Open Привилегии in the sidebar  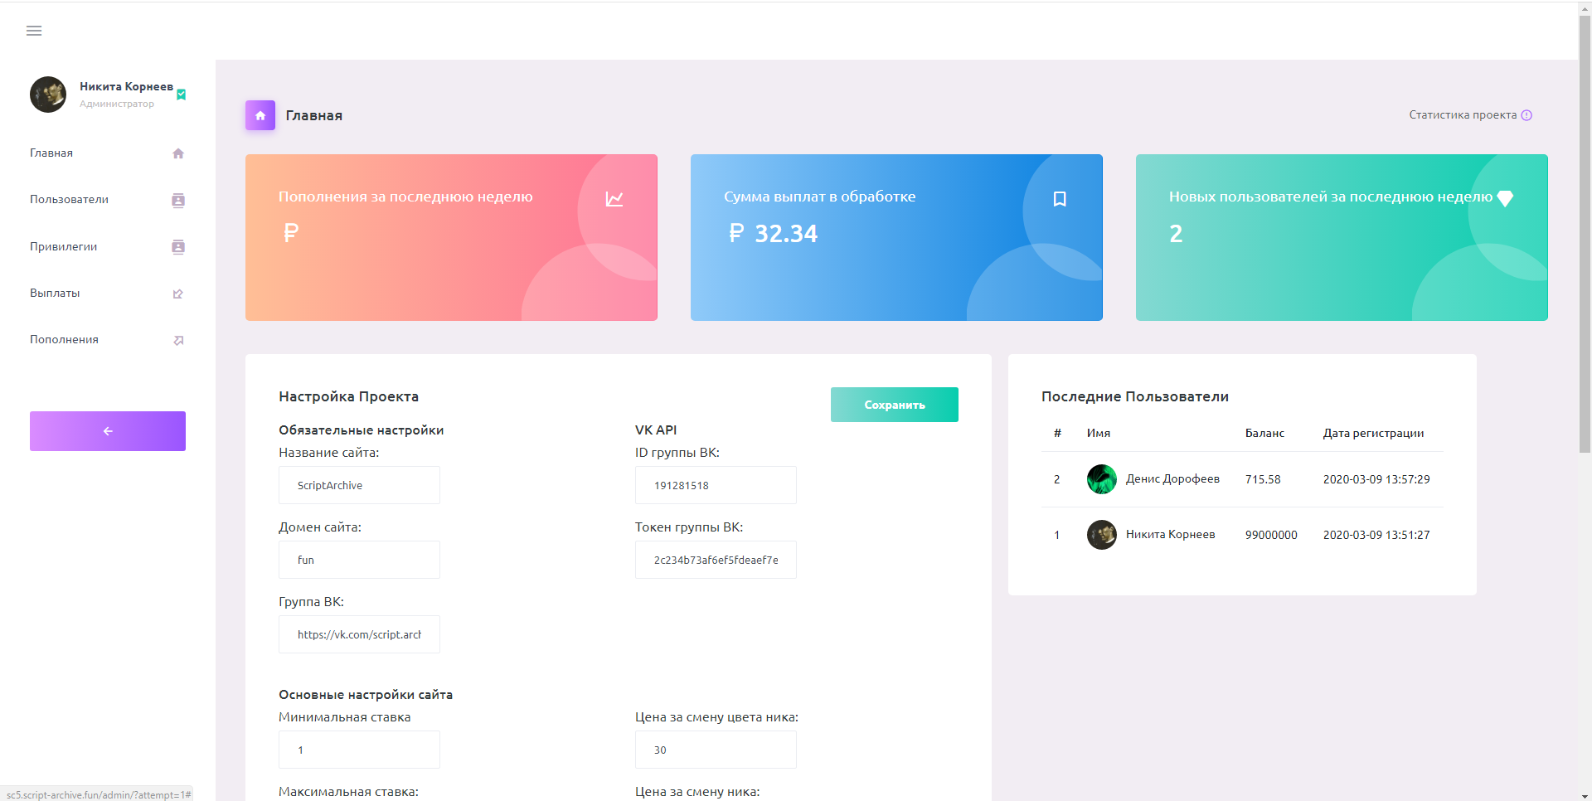(64, 246)
